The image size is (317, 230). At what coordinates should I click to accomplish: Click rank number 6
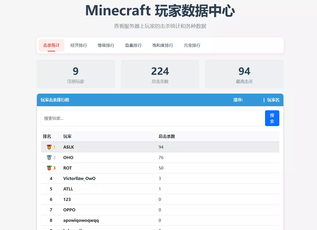click(x=51, y=200)
